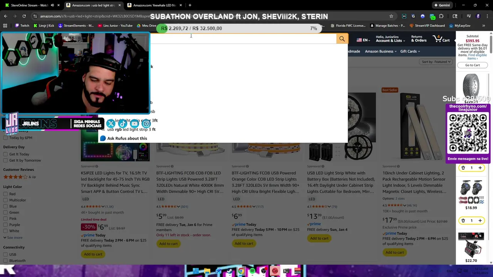Go back with the browser arrow
493x277 pixels.
pos(5,16)
